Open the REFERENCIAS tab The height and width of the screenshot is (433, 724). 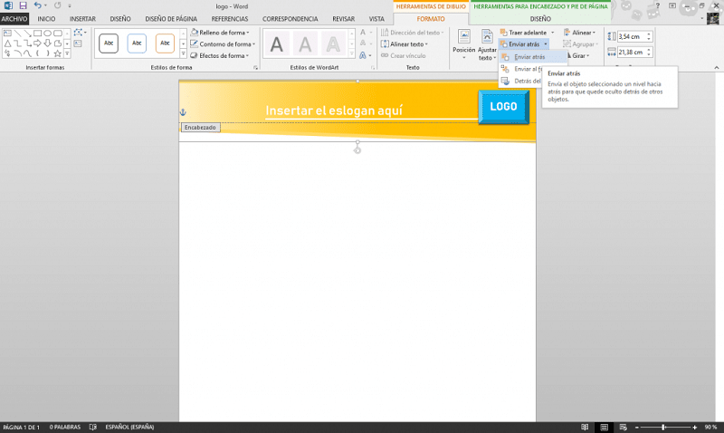click(230, 19)
